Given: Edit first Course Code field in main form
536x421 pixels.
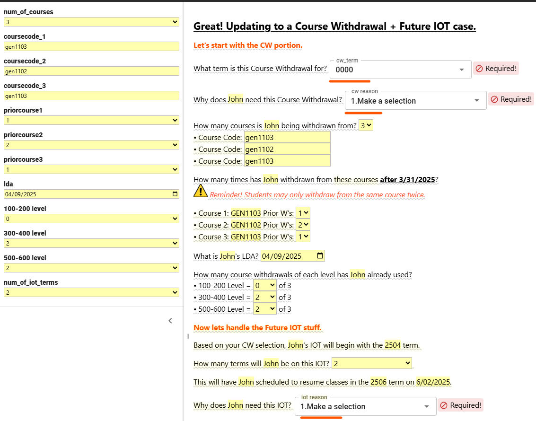Looking at the screenshot, I should 287,137.
